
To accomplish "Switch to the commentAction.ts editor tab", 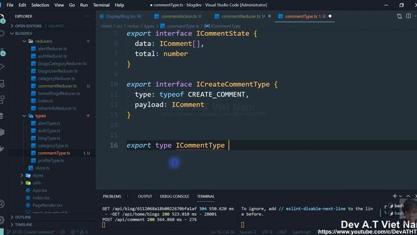I will pyautogui.click(x=179, y=16).
